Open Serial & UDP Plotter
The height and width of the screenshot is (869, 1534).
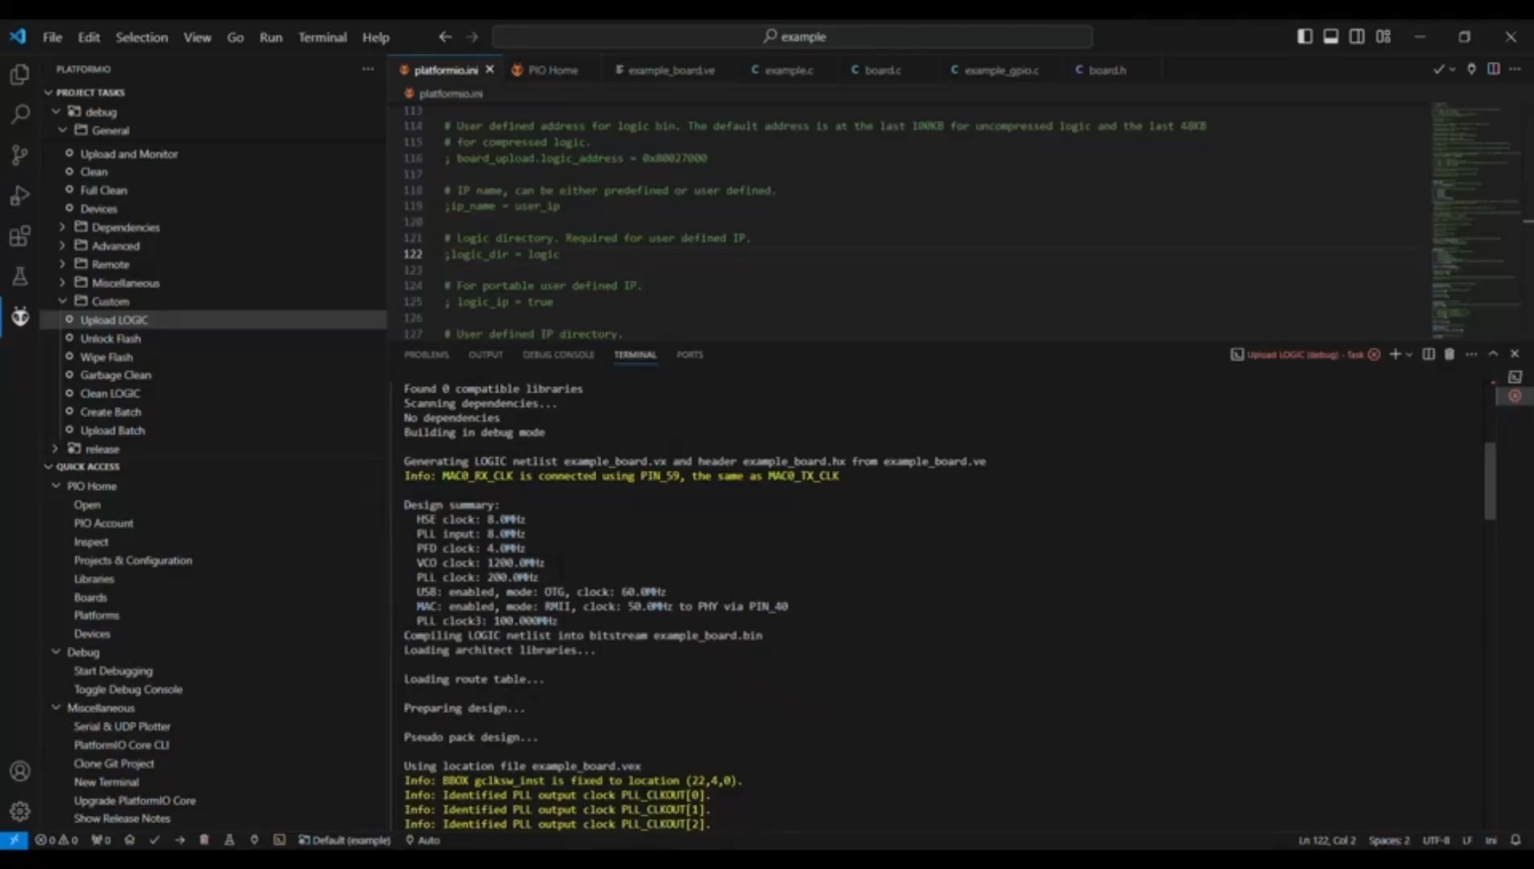pos(122,727)
